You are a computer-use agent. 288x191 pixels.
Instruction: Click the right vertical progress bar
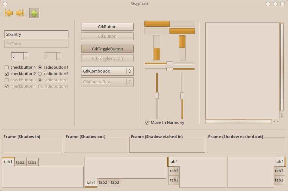pyautogui.click(x=182, y=48)
